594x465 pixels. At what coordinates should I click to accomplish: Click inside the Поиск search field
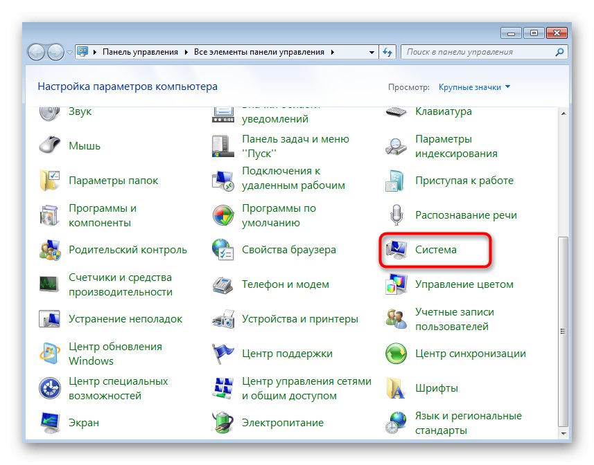[x=478, y=52]
